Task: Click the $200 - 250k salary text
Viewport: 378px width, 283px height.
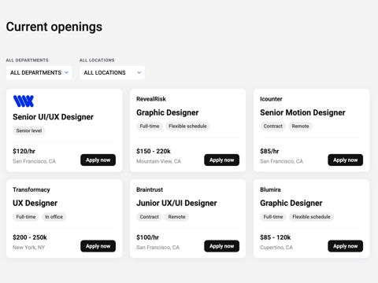Action: point(30,237)
